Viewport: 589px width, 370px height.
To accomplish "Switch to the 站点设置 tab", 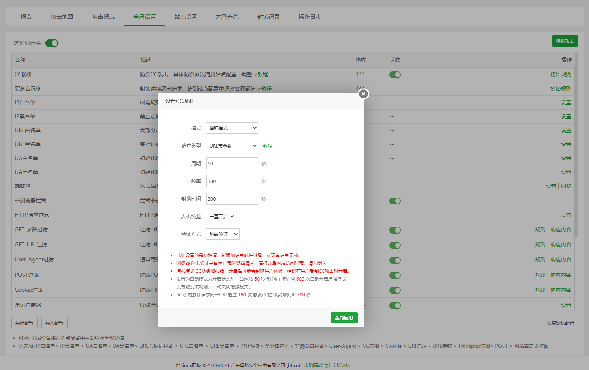I will click(186, 17).
